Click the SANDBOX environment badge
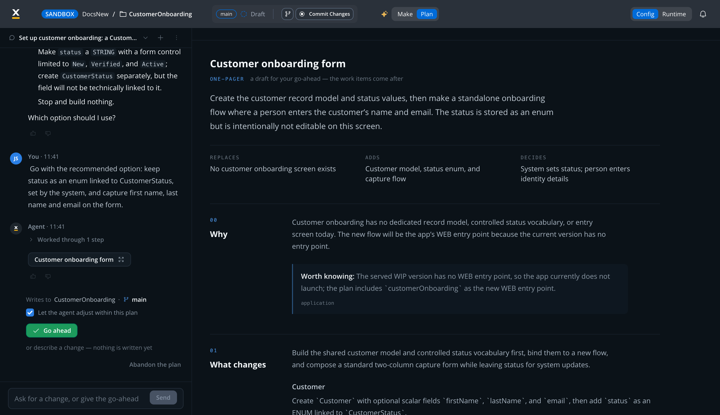The image size is (720, 415). pyautogui.click(x=59, y=14)
